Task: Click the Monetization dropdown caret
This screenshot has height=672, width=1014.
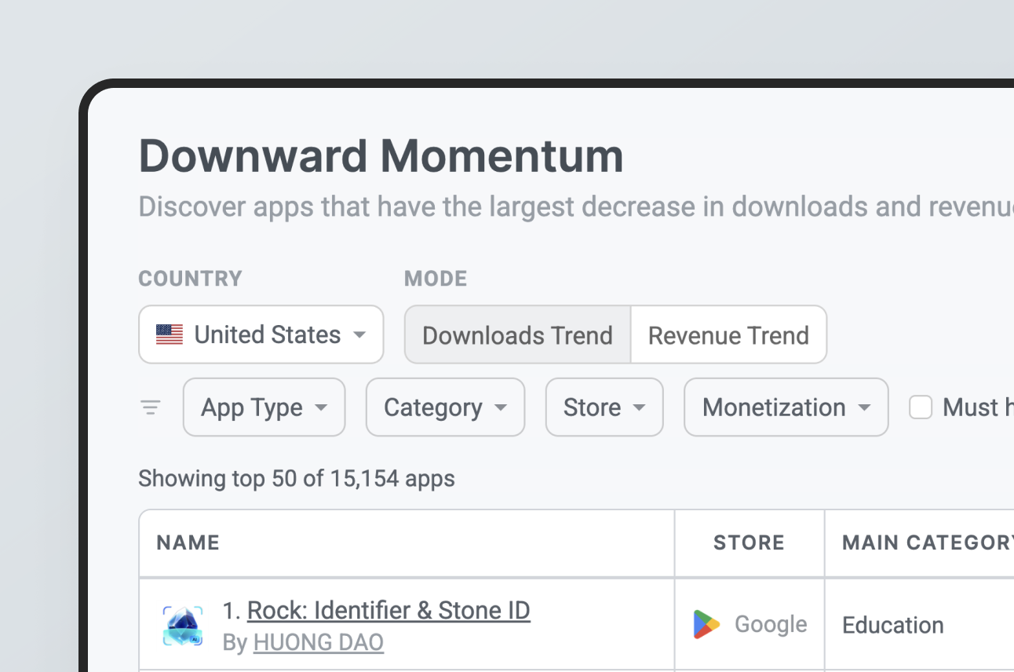Action: pyautogui.click(x=864, y=407)
